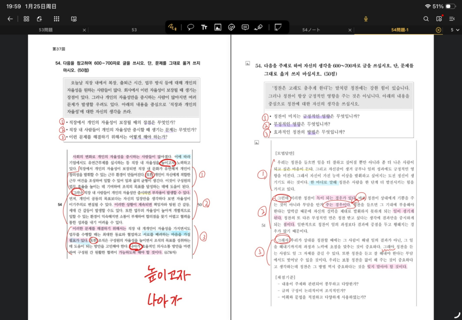Toggle the read-only mode icon
462x320 pixels.
click(74, 19)
